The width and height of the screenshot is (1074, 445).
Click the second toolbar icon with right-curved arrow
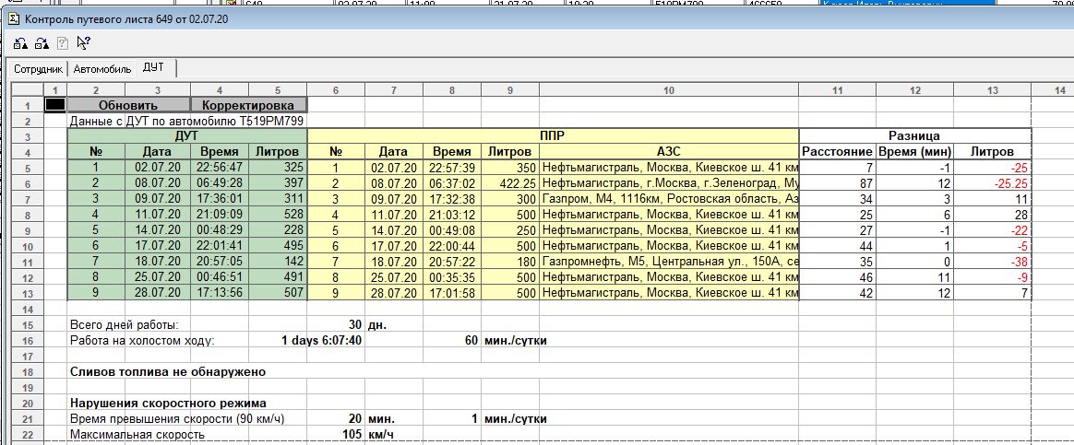[x=42, y=42]
